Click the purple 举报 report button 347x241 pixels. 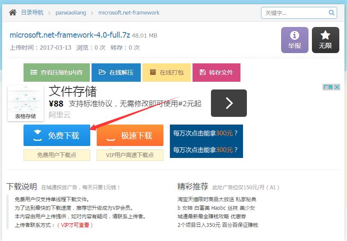[x=294, y=40]
